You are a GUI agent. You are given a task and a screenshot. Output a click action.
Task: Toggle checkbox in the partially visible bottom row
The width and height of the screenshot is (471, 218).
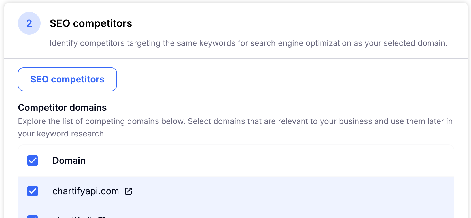(33, 217)
